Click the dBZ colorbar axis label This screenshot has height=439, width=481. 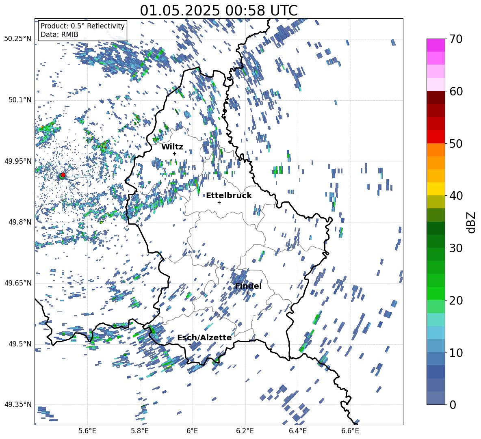coord(472,222)
